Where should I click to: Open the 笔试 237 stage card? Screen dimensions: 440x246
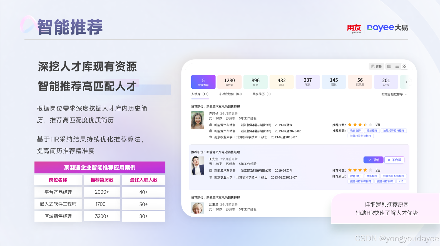(308, 82)
